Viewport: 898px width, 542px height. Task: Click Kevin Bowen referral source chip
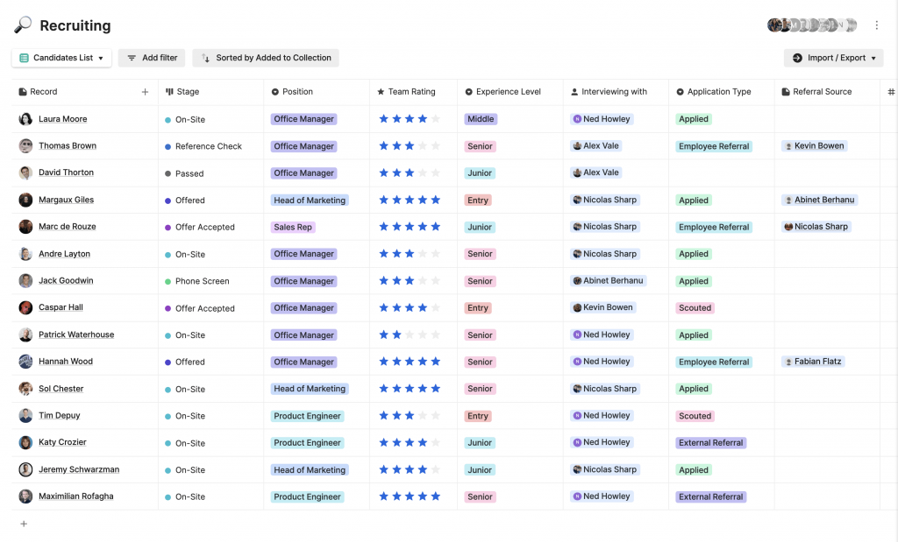[x=815, y=146]
